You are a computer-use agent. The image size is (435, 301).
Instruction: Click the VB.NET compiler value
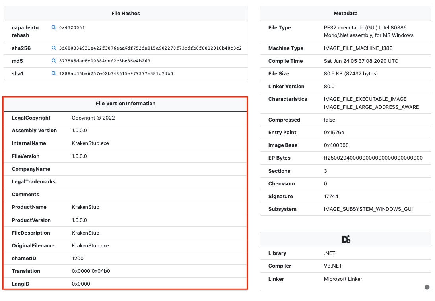(x=333, y=266)
